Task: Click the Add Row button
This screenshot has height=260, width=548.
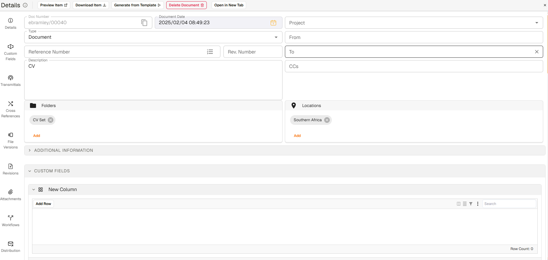Action: tap(43, 204)
